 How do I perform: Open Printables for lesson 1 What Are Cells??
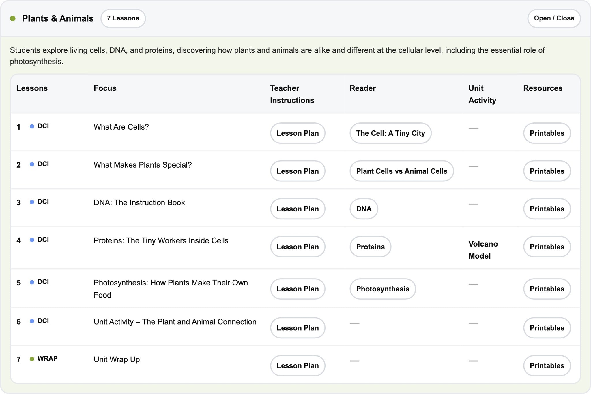547,133
